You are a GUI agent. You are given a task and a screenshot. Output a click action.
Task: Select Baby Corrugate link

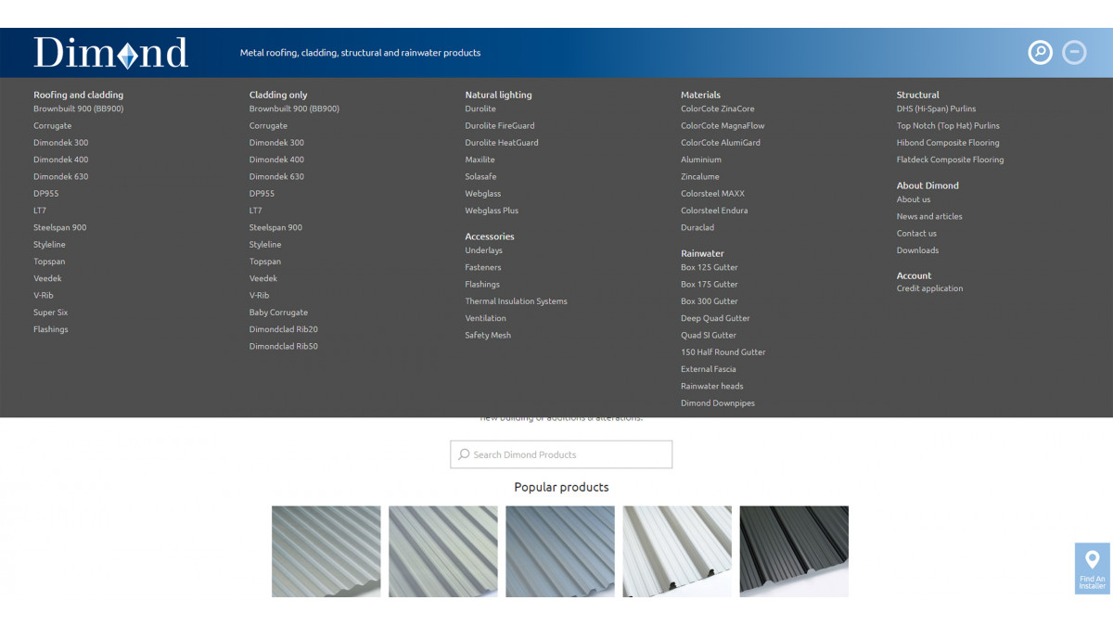click(x=278, y=313)
